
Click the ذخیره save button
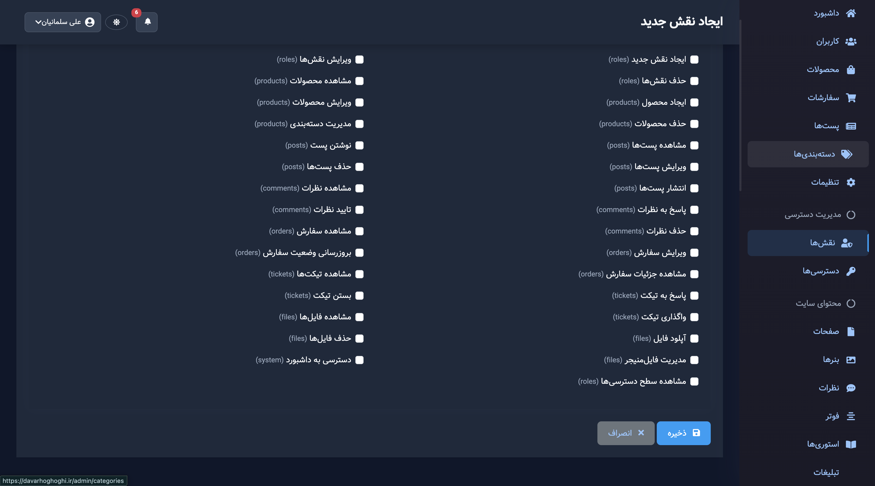[683, 433]
